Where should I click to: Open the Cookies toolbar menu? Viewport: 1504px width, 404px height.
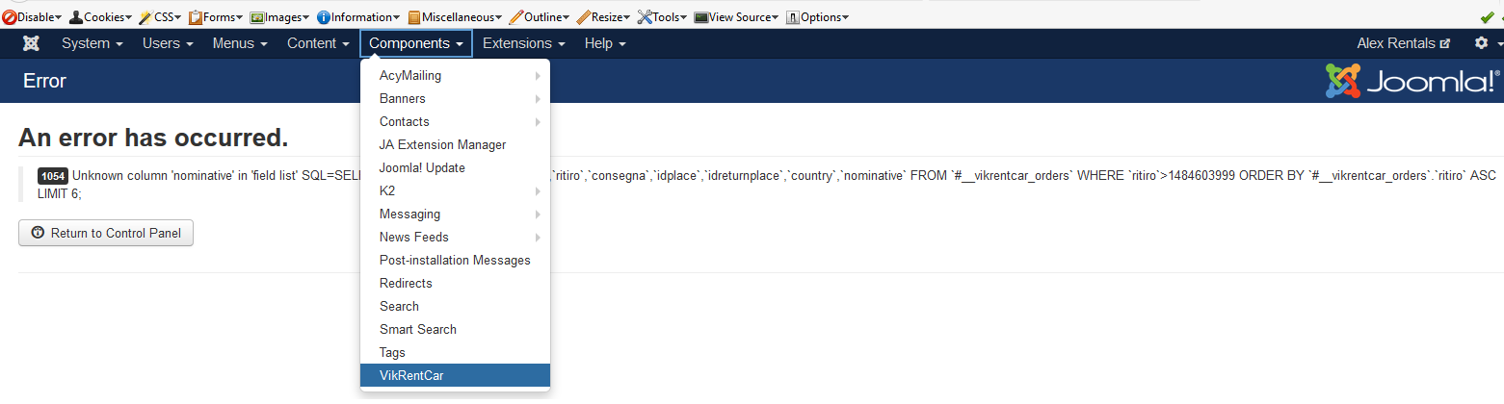(x=100, y=17)
